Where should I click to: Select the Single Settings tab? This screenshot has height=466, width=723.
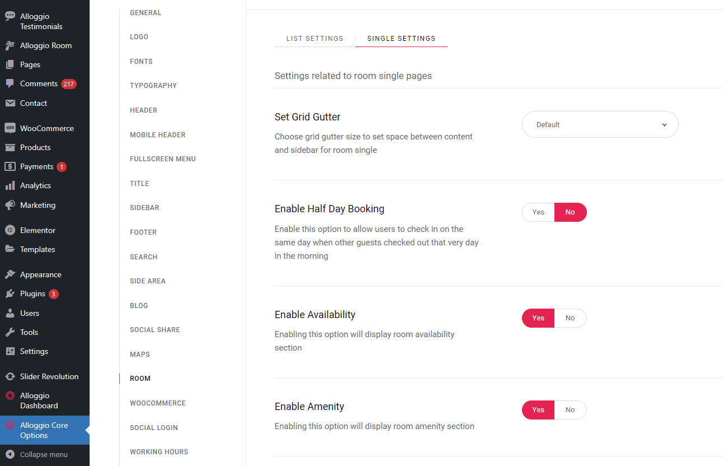(x=401, y=39)
